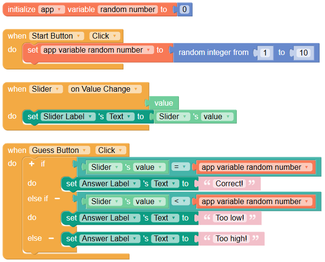Change the less-than comparison operator dropdown
The image size is (325, 262).
180,201
